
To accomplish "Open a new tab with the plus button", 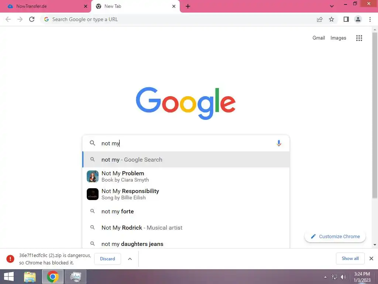I will pos(188,6).
